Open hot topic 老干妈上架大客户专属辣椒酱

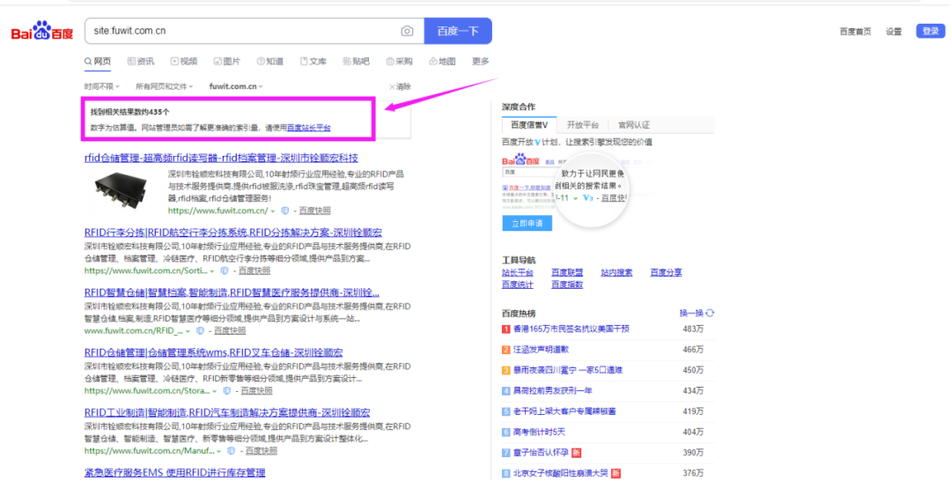click(564, 411)
